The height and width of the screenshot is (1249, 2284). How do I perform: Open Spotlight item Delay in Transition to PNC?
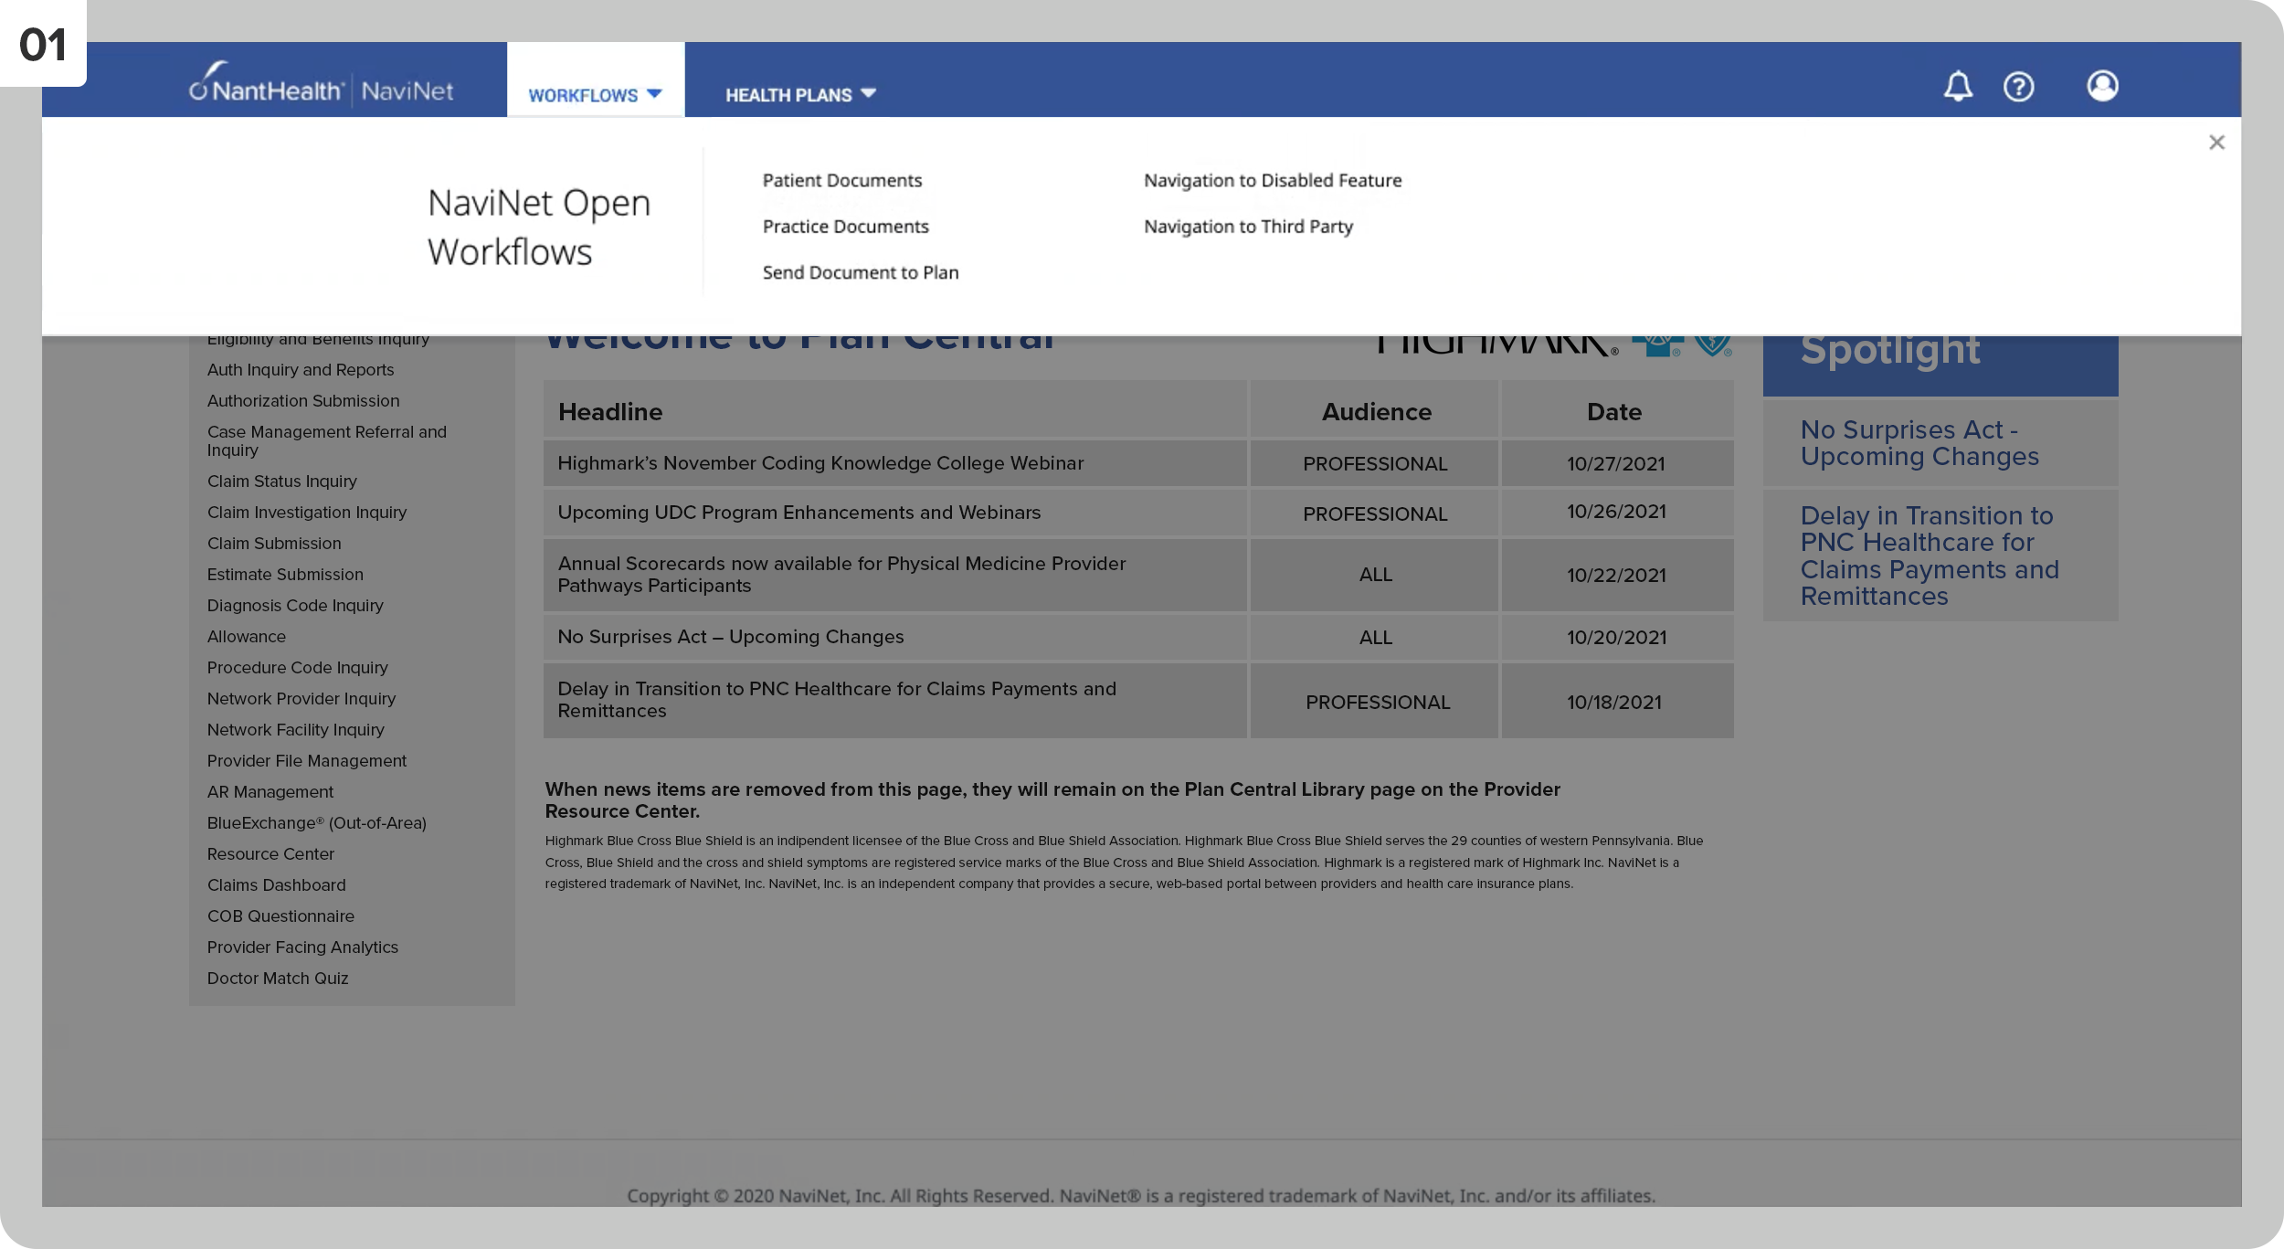1930,556
